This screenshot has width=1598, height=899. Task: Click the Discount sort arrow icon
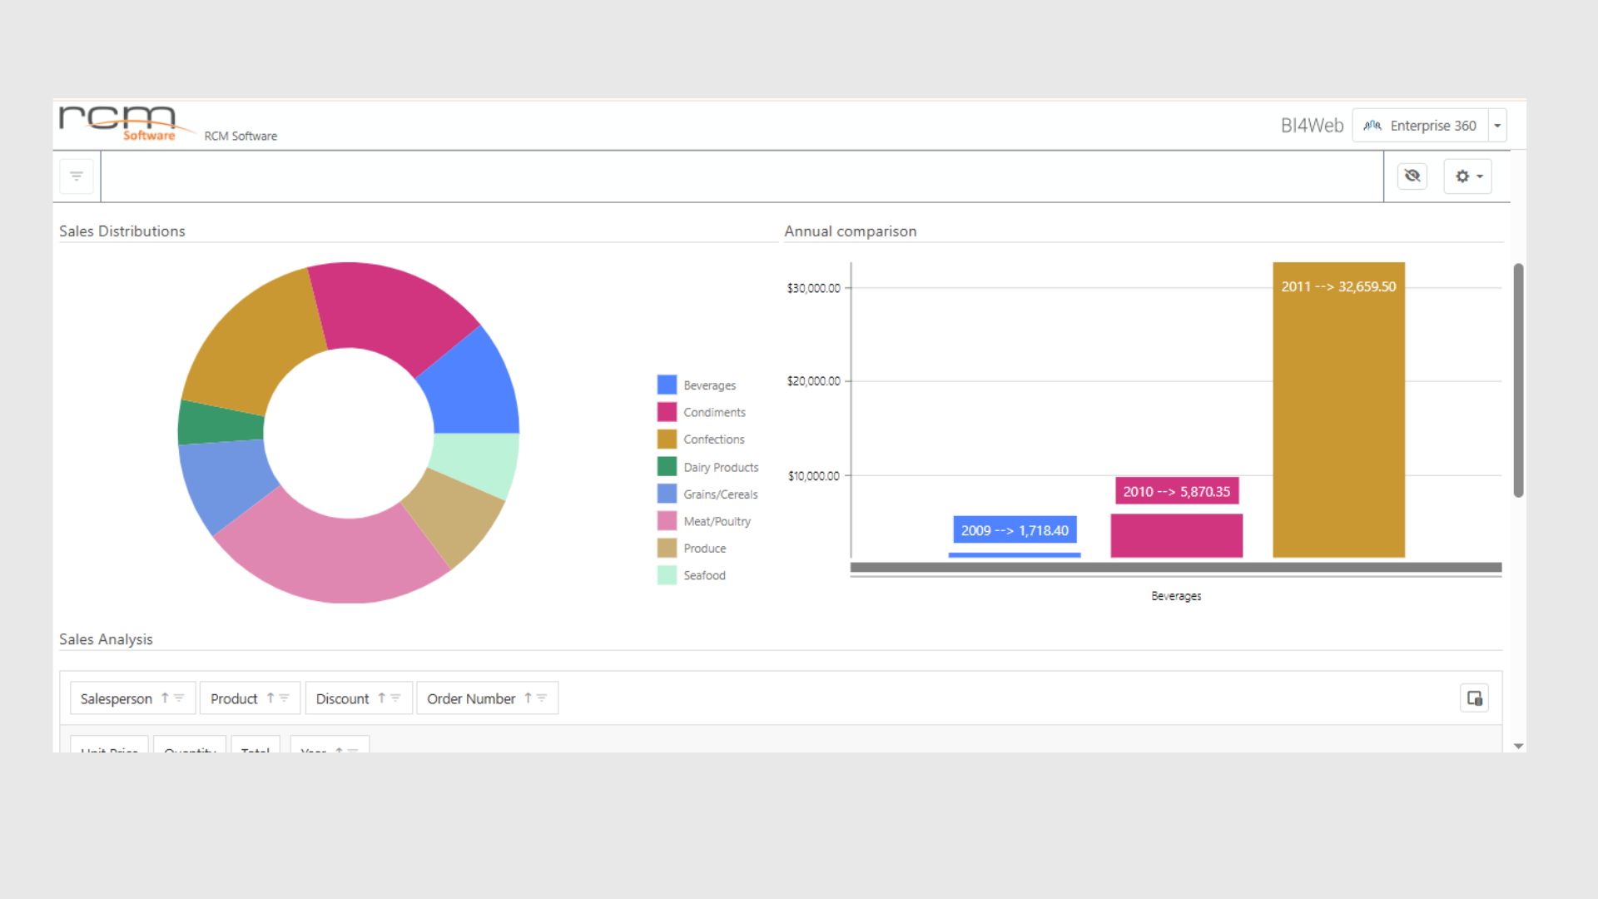pos(382,698)
